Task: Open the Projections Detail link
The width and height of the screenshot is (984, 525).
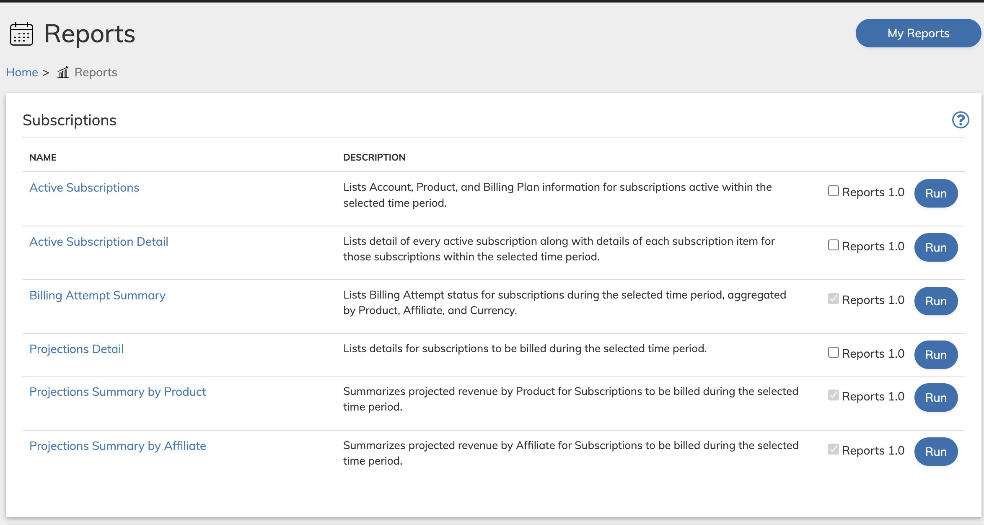Action: [x=76, y=349]
